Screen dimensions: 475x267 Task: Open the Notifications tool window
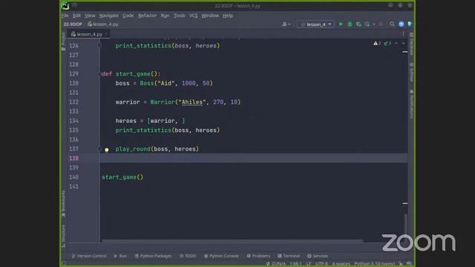[x=411, y=104]
